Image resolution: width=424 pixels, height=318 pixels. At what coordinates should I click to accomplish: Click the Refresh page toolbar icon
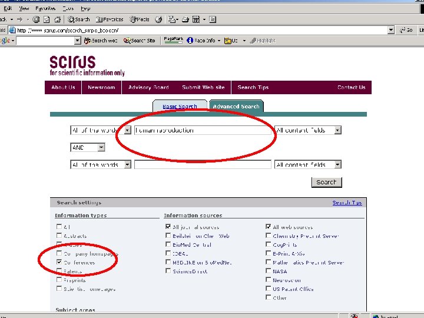click(x=47, y=19)
